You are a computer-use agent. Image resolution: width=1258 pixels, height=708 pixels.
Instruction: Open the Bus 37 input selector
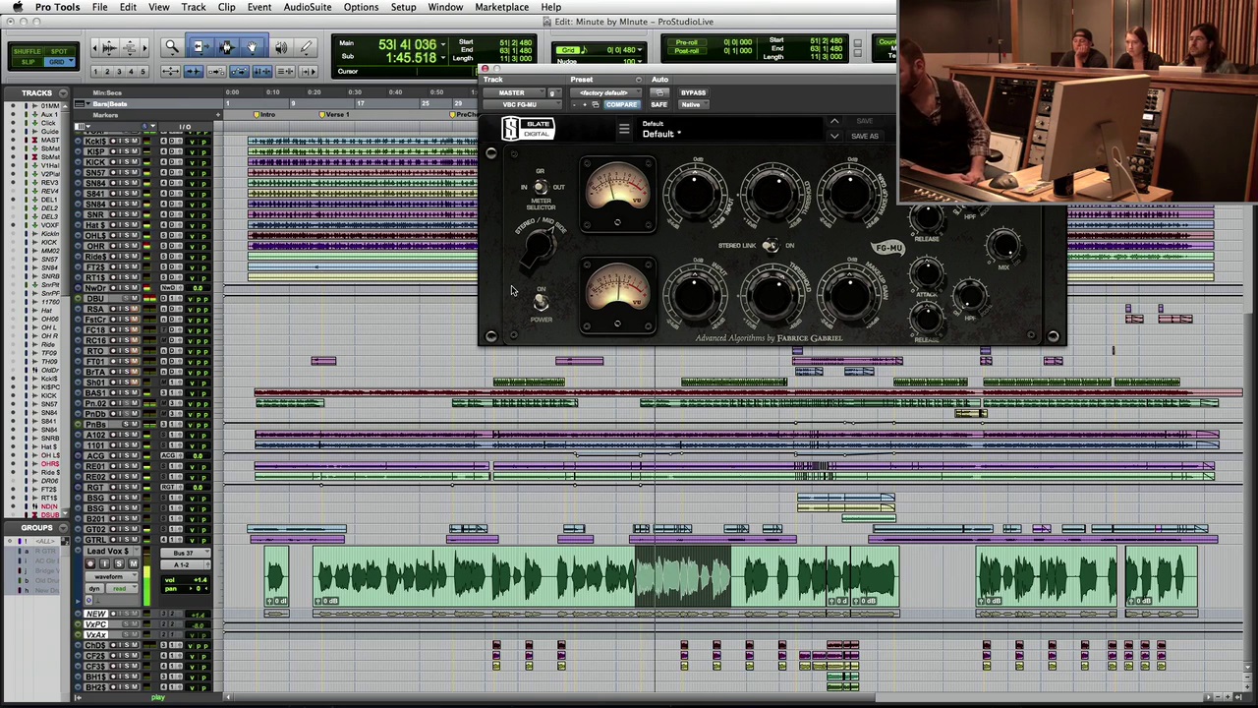(185, 554)
